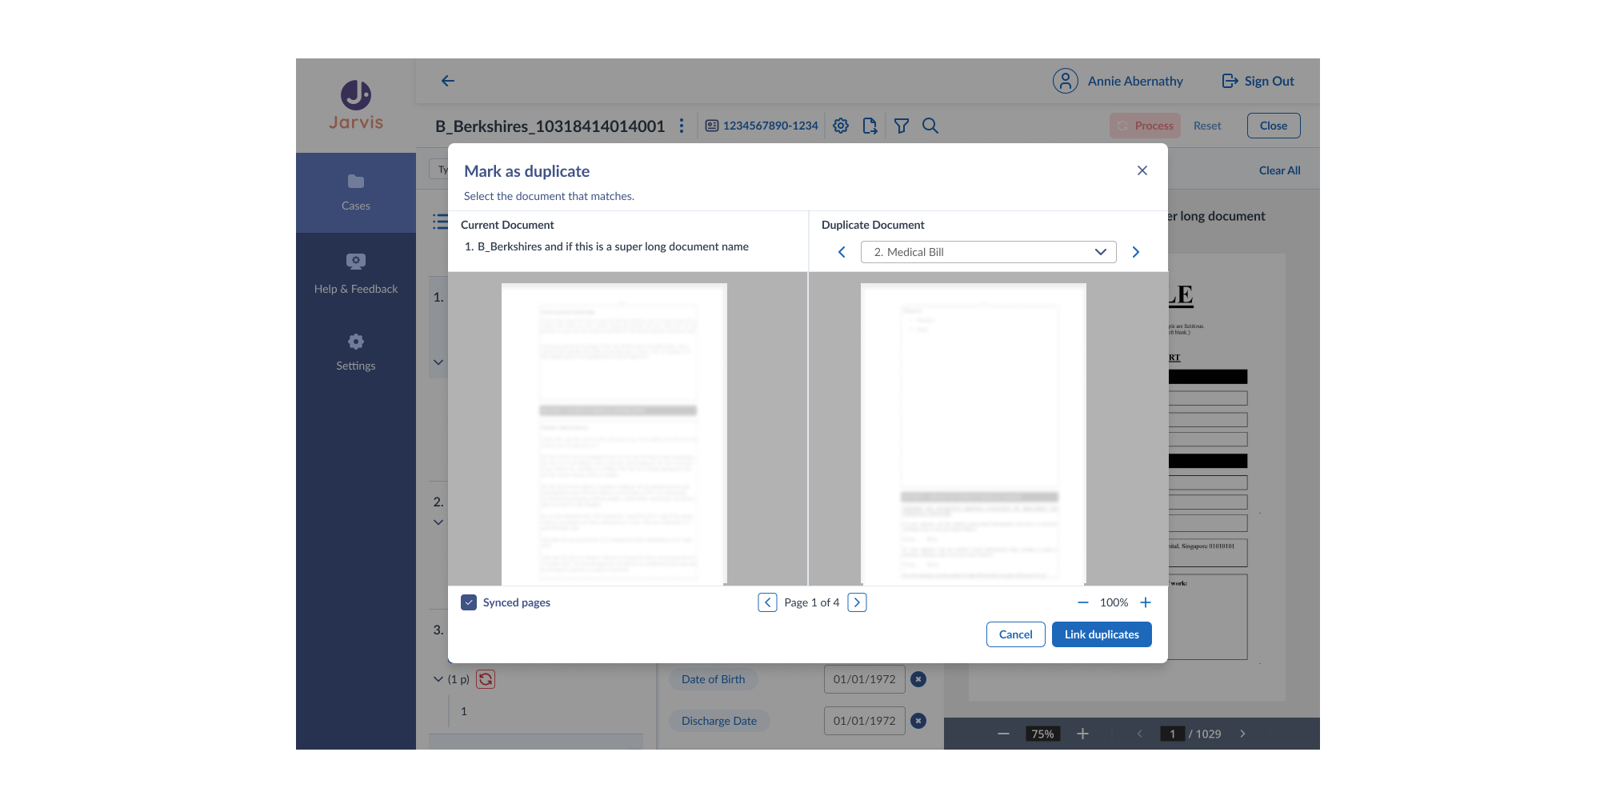Click the current document page thumbnail
The image size is (1616, 808).
tap(614, 434)
